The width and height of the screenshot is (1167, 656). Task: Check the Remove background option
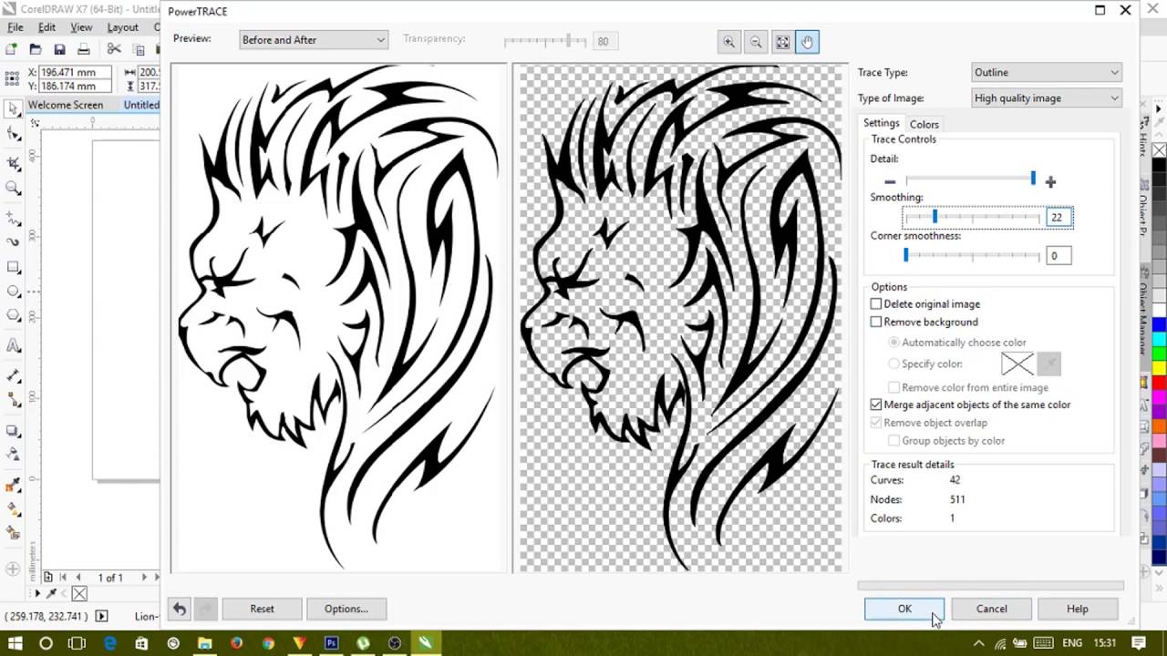point(876,322)
